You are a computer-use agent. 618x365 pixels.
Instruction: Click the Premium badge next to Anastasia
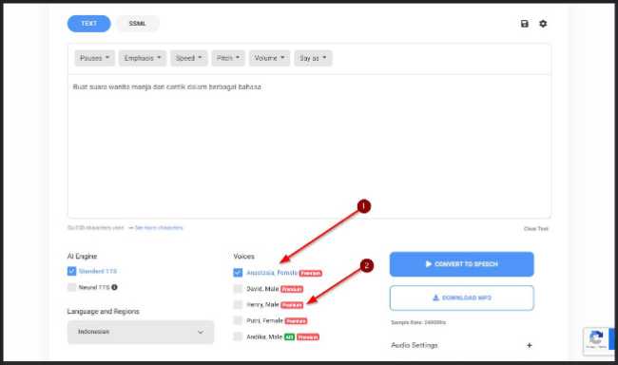click(310, 273)
